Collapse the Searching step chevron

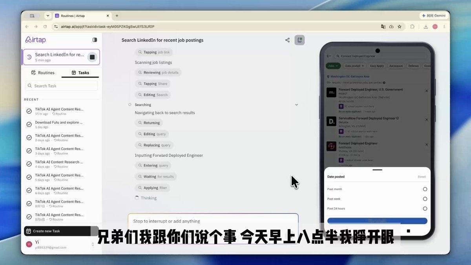tap(296, 105)
